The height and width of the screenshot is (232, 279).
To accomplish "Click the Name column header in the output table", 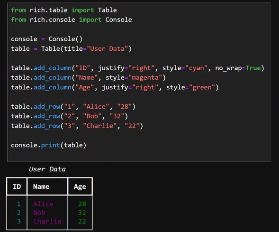I will 41,186.
